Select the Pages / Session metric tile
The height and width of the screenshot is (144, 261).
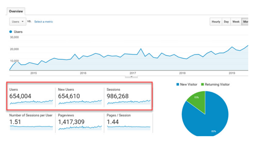129,122
